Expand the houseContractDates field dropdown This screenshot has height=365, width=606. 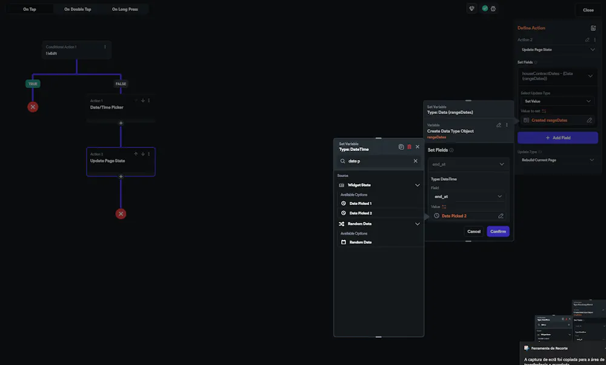click(558, 76)
